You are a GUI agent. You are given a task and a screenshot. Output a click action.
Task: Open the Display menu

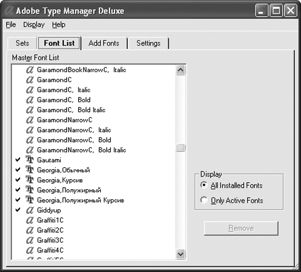[34, 25]
